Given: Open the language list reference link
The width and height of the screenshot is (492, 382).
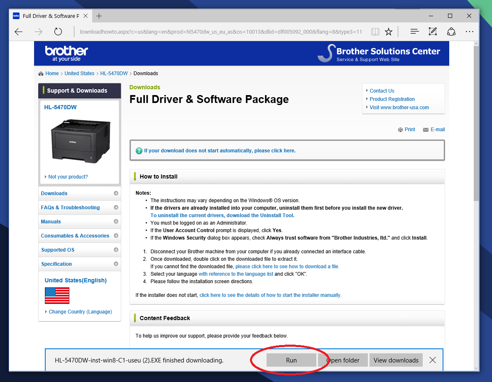Looking at the screenshot, I should (236, 274).
